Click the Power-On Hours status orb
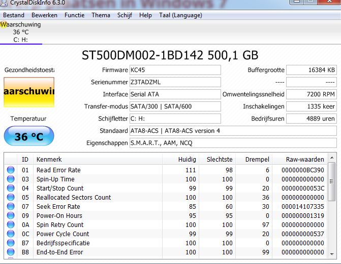 pos(11,215)
